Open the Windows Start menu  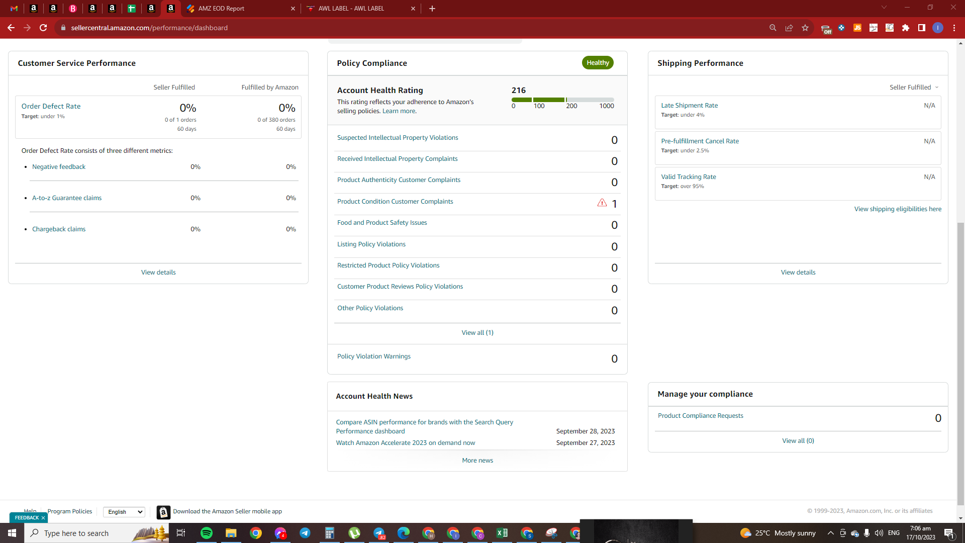click(x=12, y=533)
